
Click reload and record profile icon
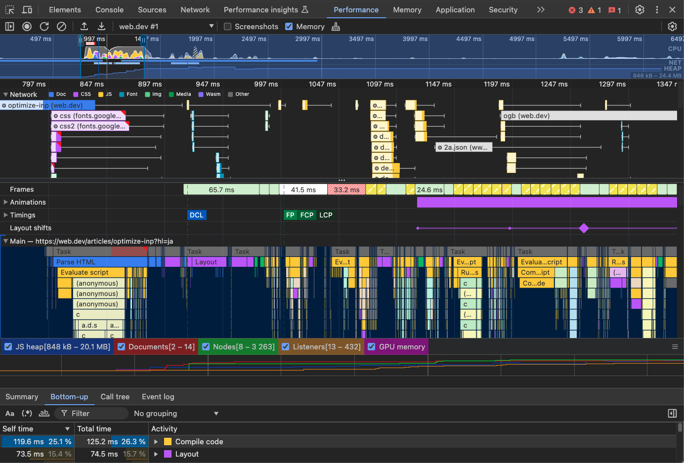pos(44,27)
